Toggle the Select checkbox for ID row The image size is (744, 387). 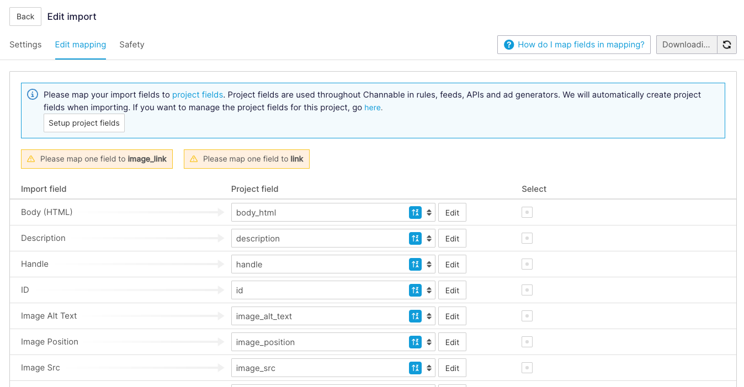(x=527, y=290)
